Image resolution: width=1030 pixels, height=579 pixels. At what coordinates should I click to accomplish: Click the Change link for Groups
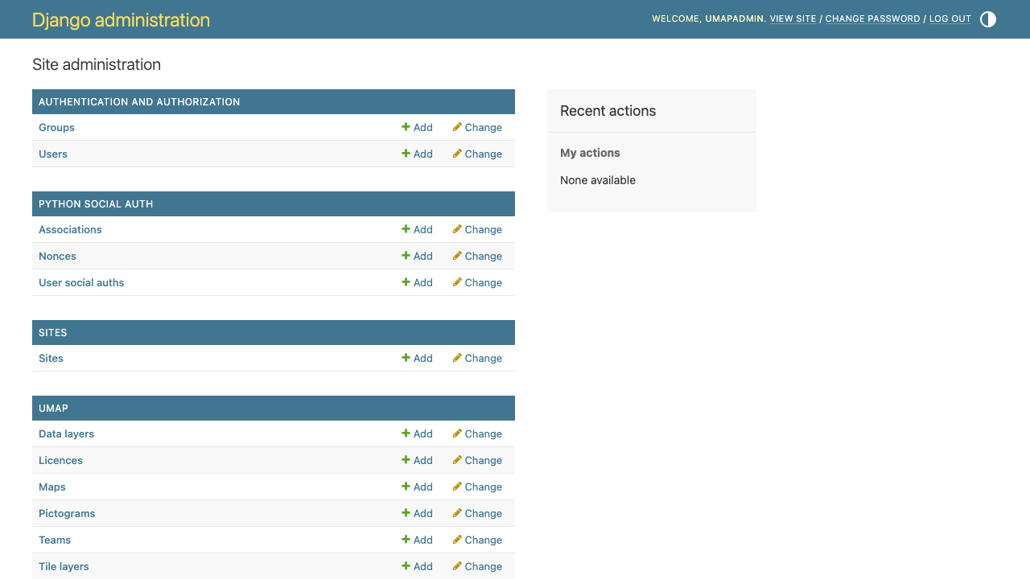[477, 127]
